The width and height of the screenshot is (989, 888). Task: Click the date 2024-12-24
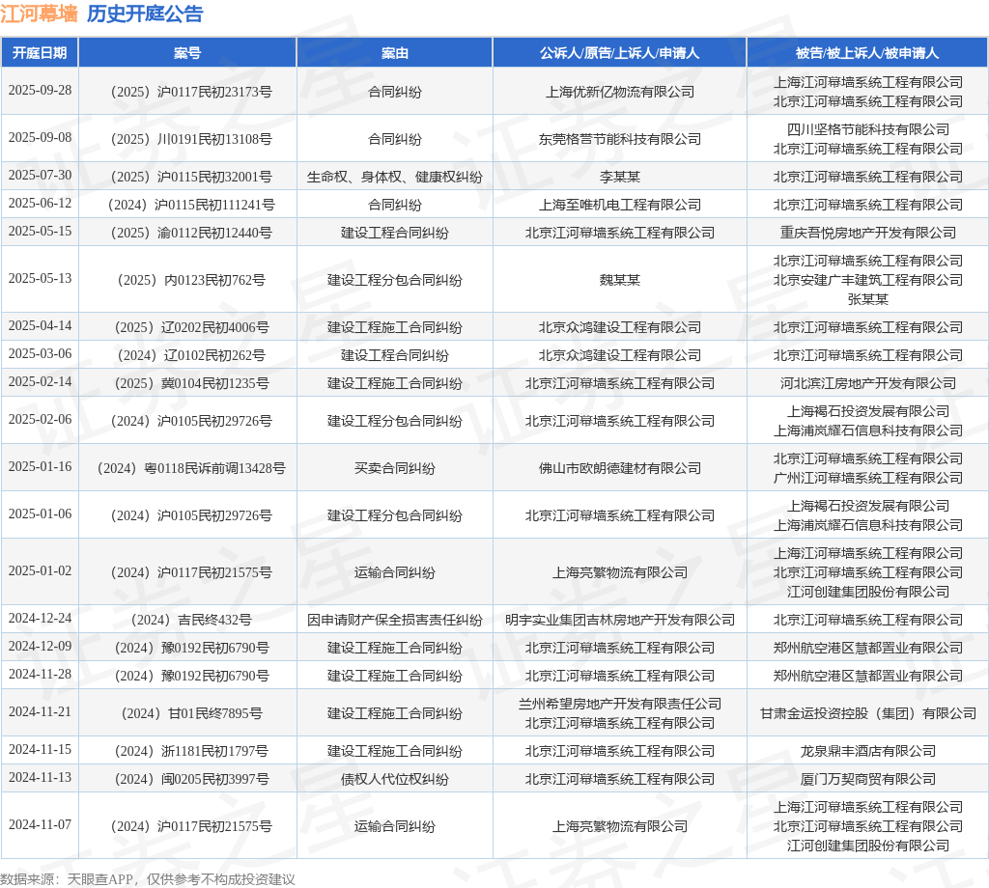pyautogui.click(x=40, y=619)
